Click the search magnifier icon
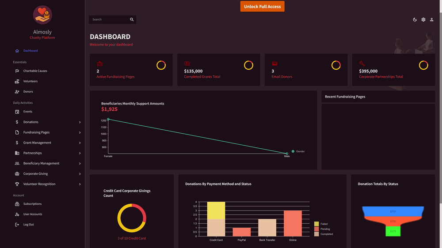The height and width of the screenshot is (248, 442). click(132, 19)
